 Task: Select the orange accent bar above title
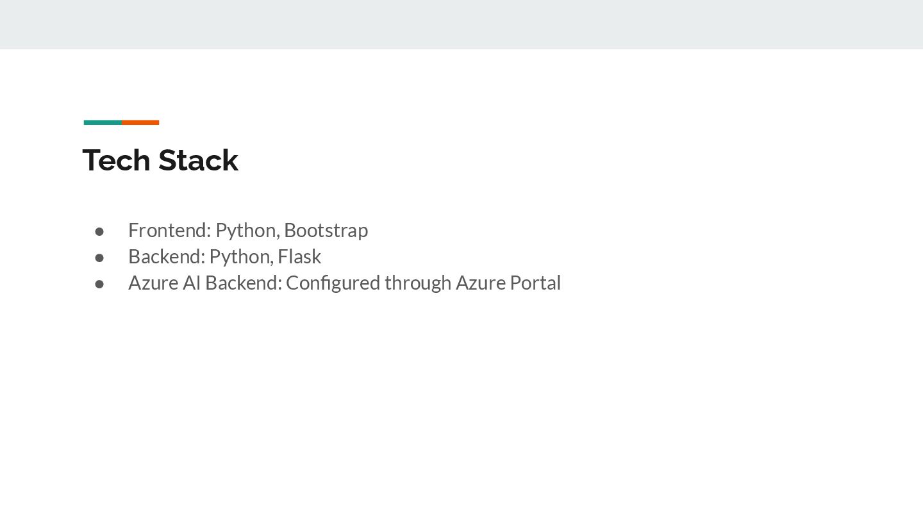point(140,122)
